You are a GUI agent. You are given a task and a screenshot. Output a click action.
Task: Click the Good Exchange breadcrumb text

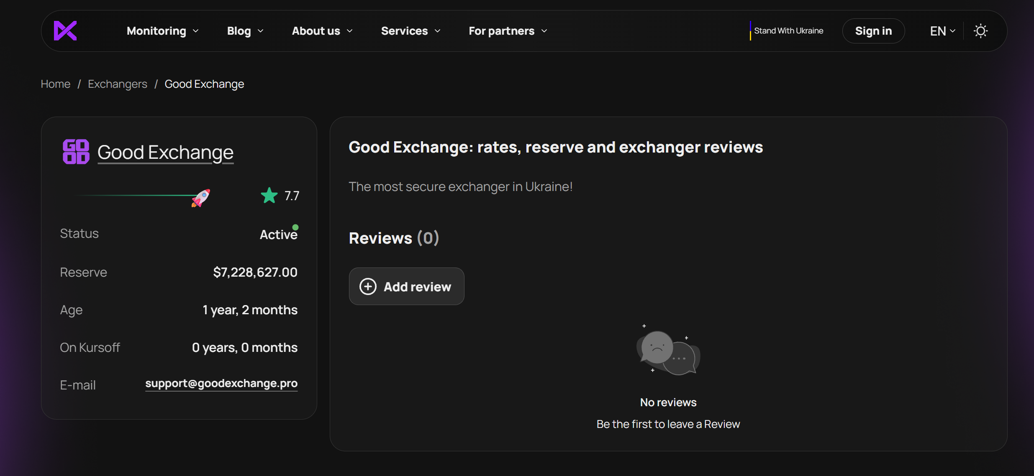click(x=204, y=84)
